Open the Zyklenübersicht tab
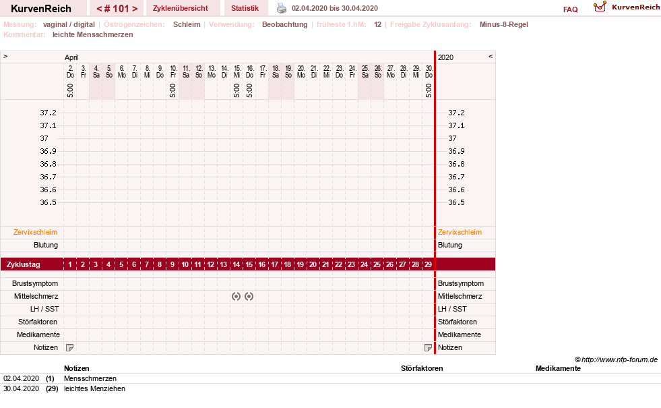Screen dimensions: 661x408 pos(181,8)
